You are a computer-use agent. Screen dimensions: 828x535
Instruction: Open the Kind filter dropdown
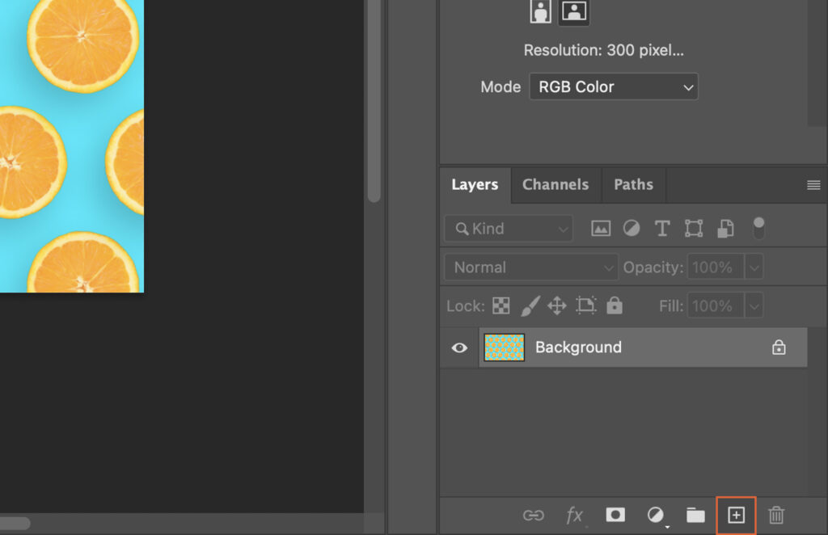pyautogui.click(x=508, y=228)
